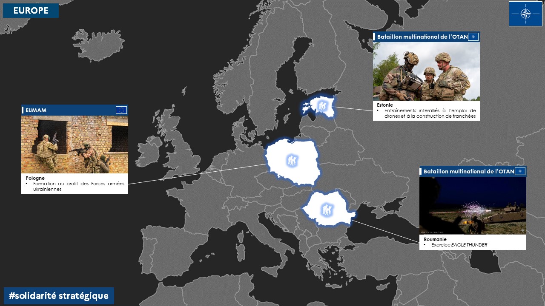
Task: Open the Pologne training photo
Action: tap(75, 144)
